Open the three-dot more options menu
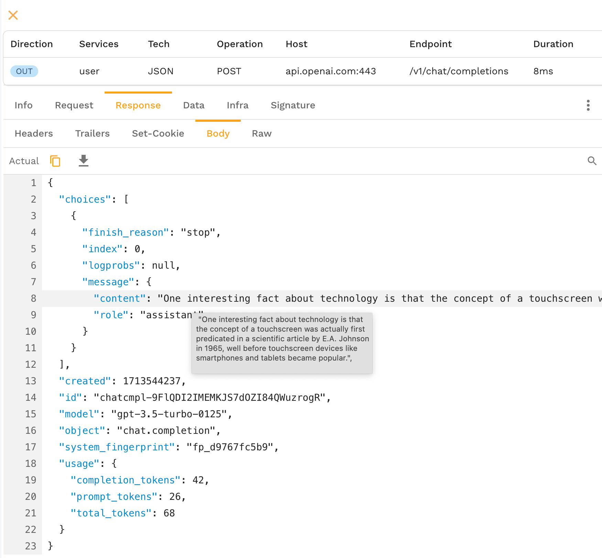This screenshot has width=602, height=558. coord(588,105)
